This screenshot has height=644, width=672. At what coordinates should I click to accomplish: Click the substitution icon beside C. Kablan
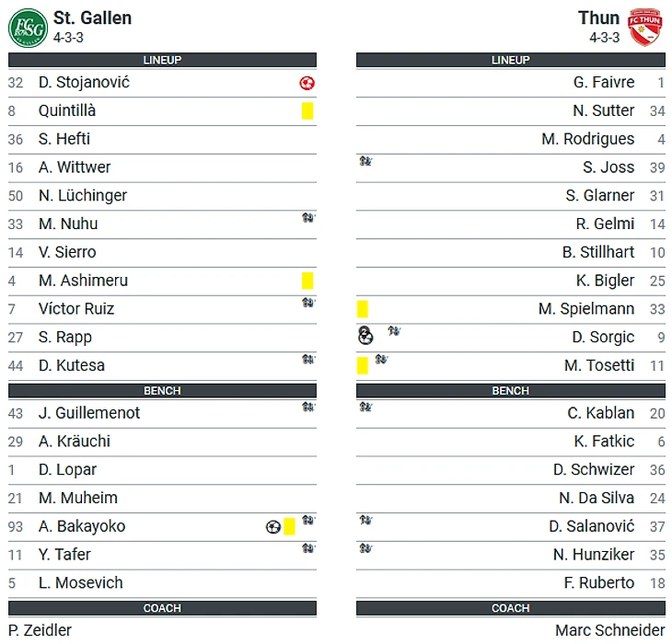tap(365, 407)
